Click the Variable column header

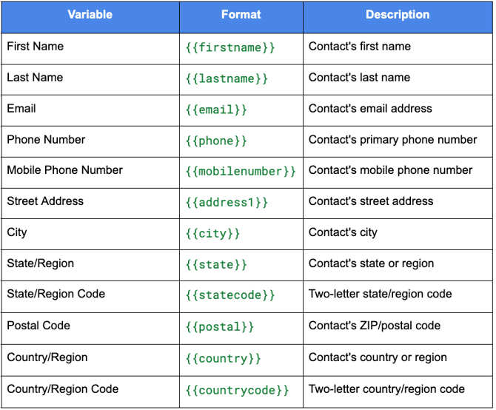[90, 15]
